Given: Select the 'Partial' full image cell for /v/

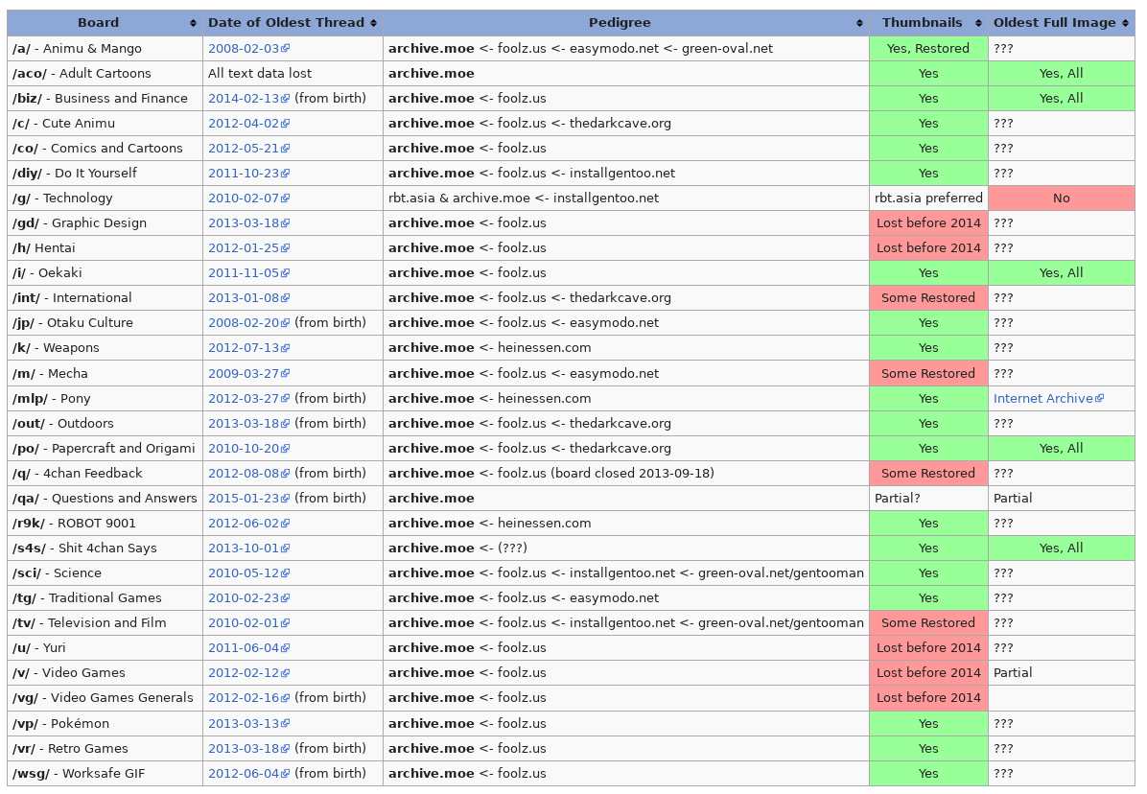Looking at the screenshot, I should pos(1062,672).
